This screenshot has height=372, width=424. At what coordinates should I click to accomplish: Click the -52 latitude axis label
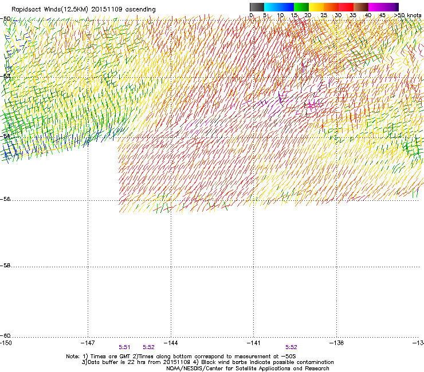coord(5,76)
